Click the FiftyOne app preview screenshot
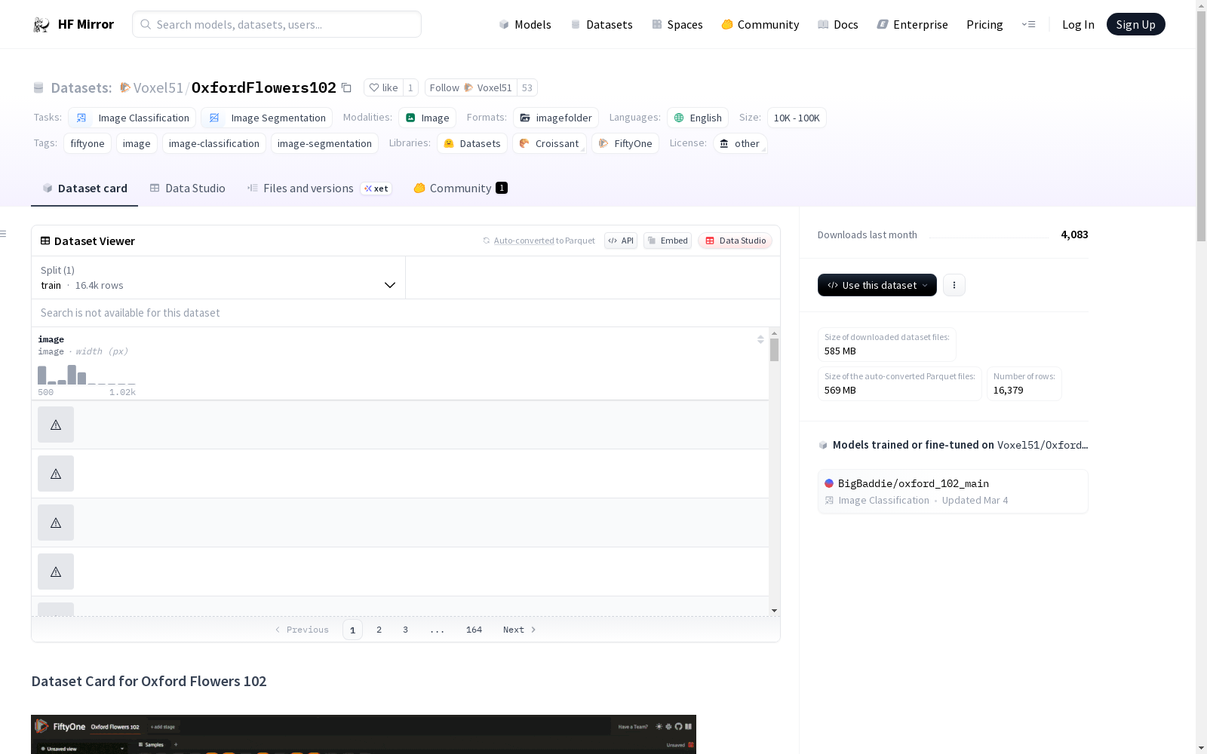The image size is (1207, 754). click(364, 734)
